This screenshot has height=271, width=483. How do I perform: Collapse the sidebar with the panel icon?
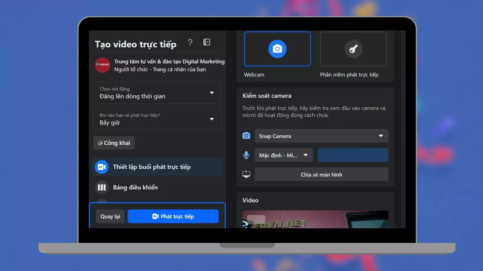pyautogui.click(x=207, y=42)
